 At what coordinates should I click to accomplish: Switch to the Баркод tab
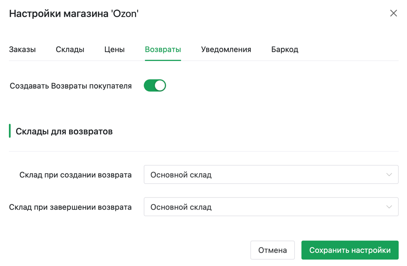point(284,50)
